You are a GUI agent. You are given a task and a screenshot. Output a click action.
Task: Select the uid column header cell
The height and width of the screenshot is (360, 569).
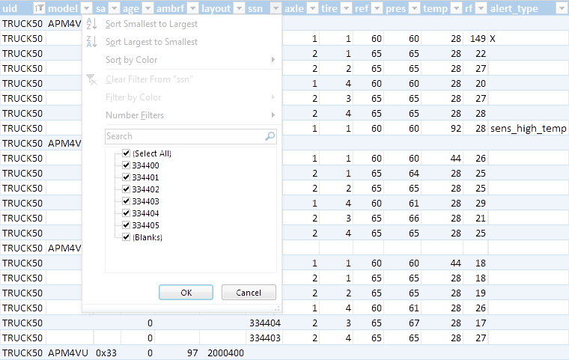click(23, 8)
